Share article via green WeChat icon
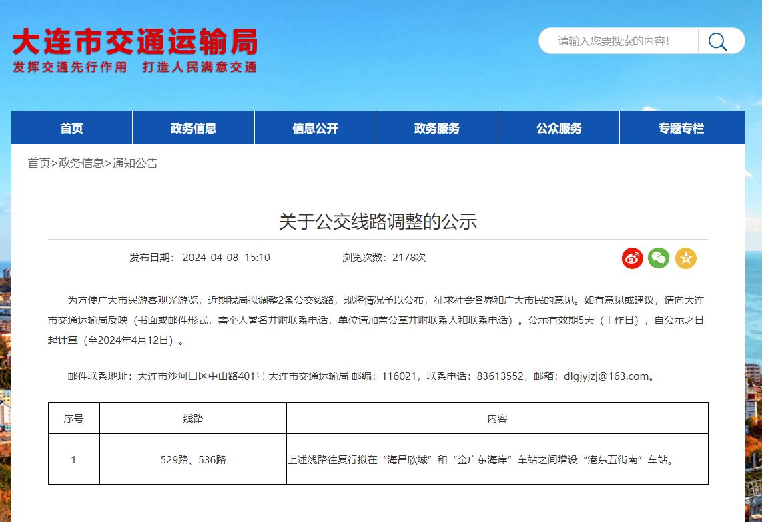 pyautogui.click(x=659, y=258)
